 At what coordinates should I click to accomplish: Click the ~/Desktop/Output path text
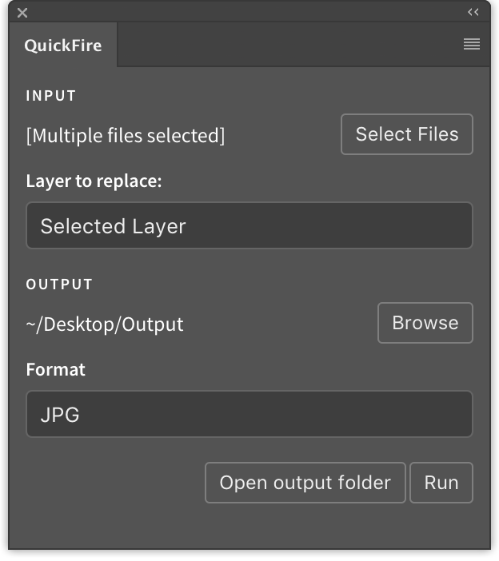tap(105, 324)
